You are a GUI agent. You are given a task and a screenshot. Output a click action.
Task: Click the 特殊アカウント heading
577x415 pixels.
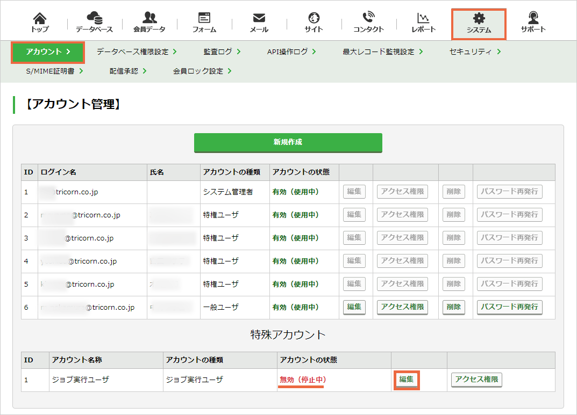[288, 334]
